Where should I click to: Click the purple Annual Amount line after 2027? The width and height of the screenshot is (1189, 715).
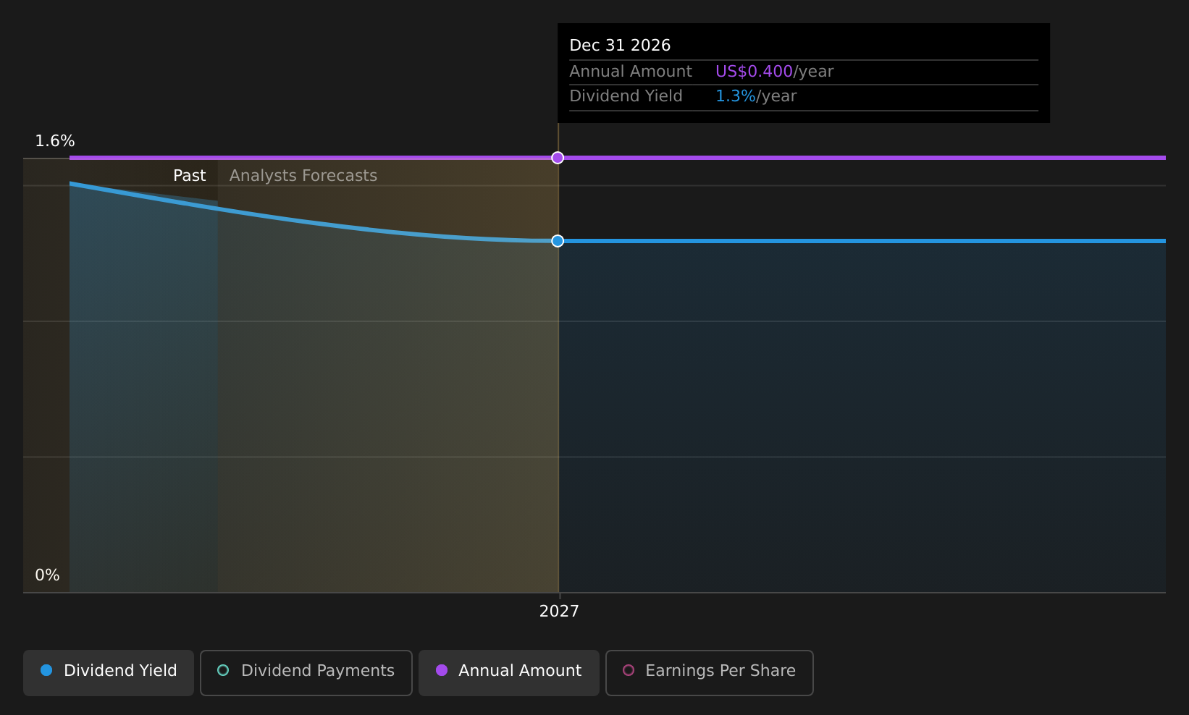(x=862, y=158)
